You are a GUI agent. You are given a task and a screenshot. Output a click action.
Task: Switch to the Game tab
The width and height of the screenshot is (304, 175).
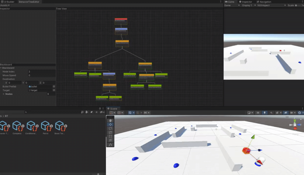[x=230, y=2]
